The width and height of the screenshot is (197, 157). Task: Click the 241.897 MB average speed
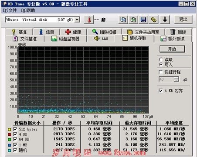click(x=172, y=144)
